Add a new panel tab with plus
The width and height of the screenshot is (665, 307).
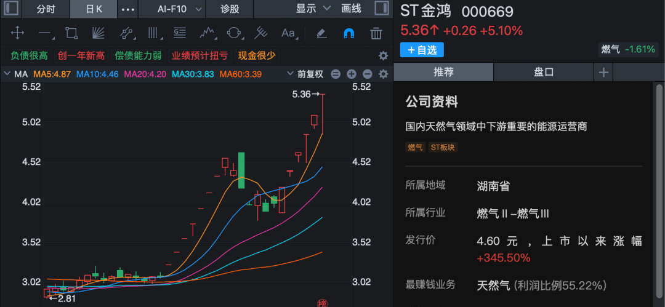click(603, 73)
